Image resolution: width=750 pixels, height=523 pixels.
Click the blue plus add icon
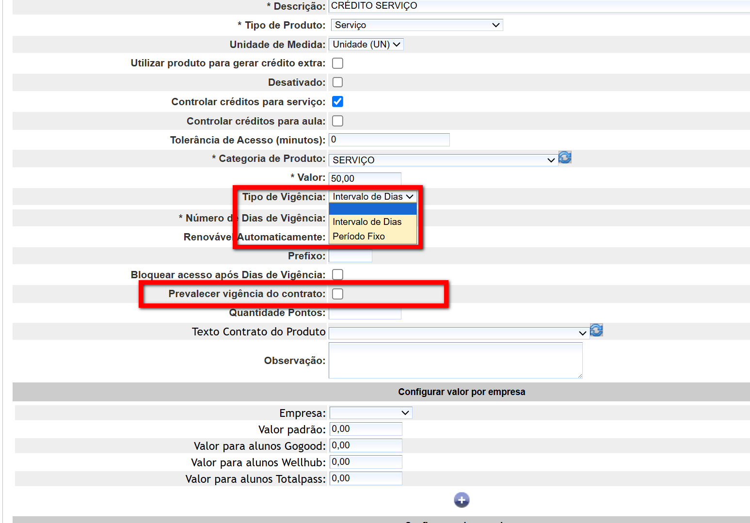pyautogui.click(x=462, y=500)
